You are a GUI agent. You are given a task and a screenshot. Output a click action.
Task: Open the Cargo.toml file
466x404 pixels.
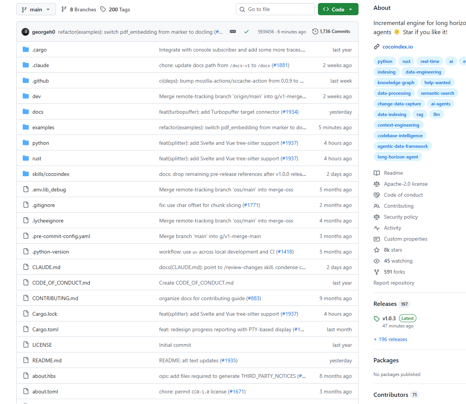click(45, 329)
